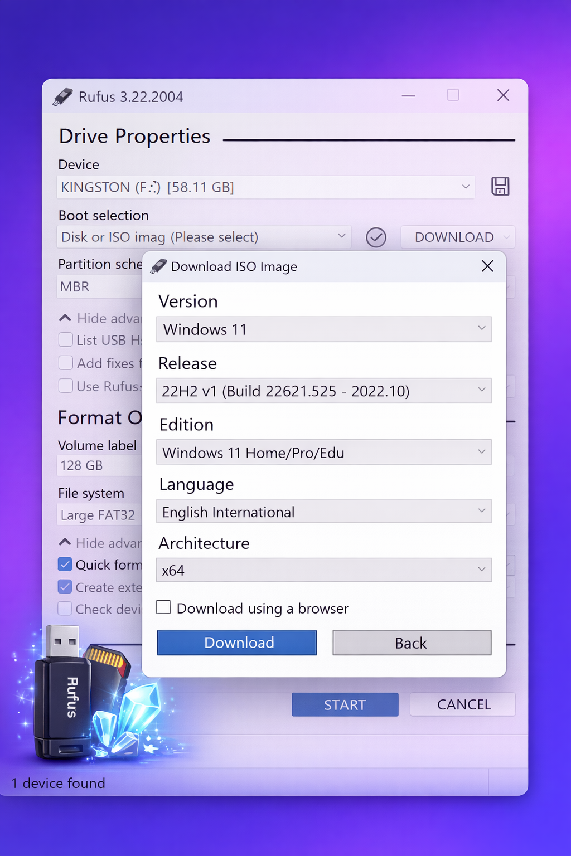This screenshot has width=571, height=856.
Task: Open the Release dropdown showing 22H2 v1
Action: (x=324, y=391)
